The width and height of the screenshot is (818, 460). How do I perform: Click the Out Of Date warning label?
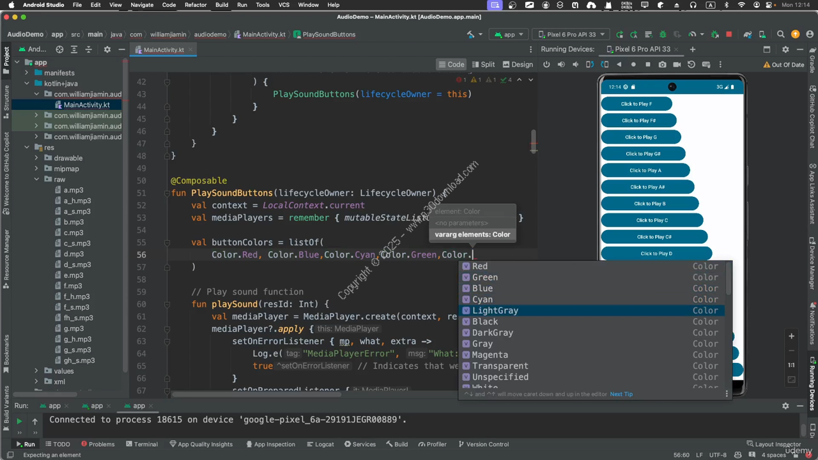tap(783, 65)
